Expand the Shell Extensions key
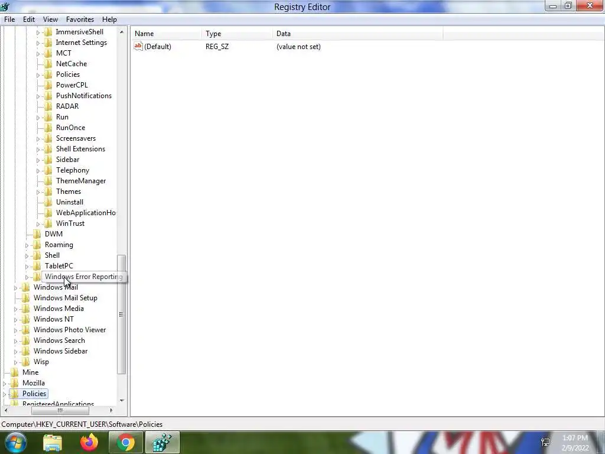 coord(38,150)
